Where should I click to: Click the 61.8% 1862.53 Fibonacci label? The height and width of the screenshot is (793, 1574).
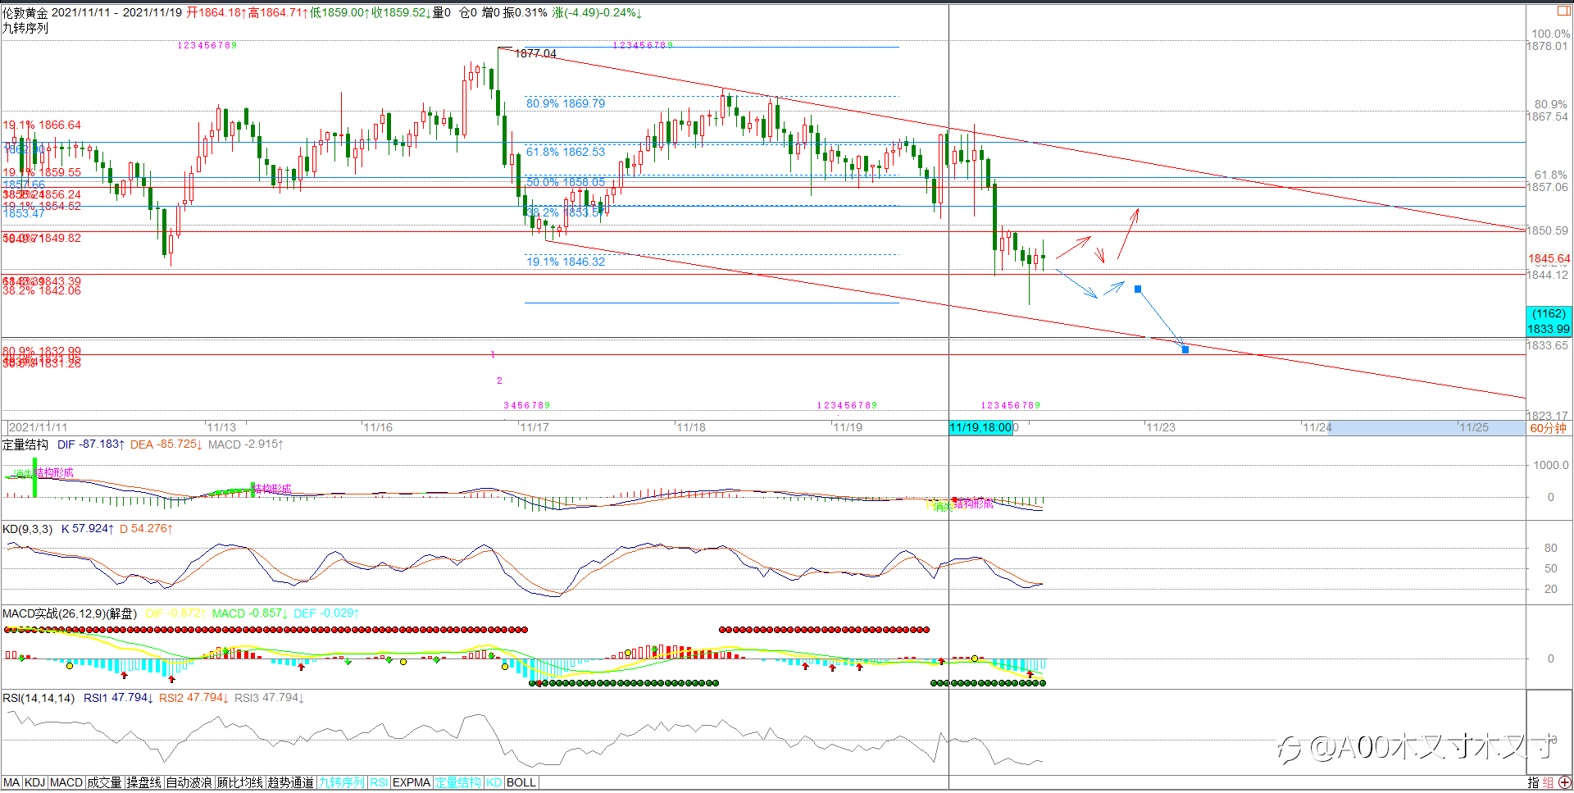coord(566,152)
